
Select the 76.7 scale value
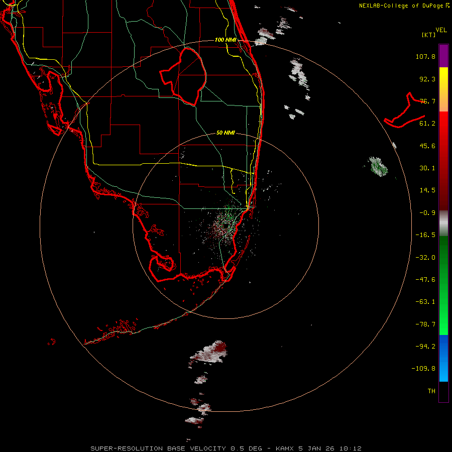point(427,101)
